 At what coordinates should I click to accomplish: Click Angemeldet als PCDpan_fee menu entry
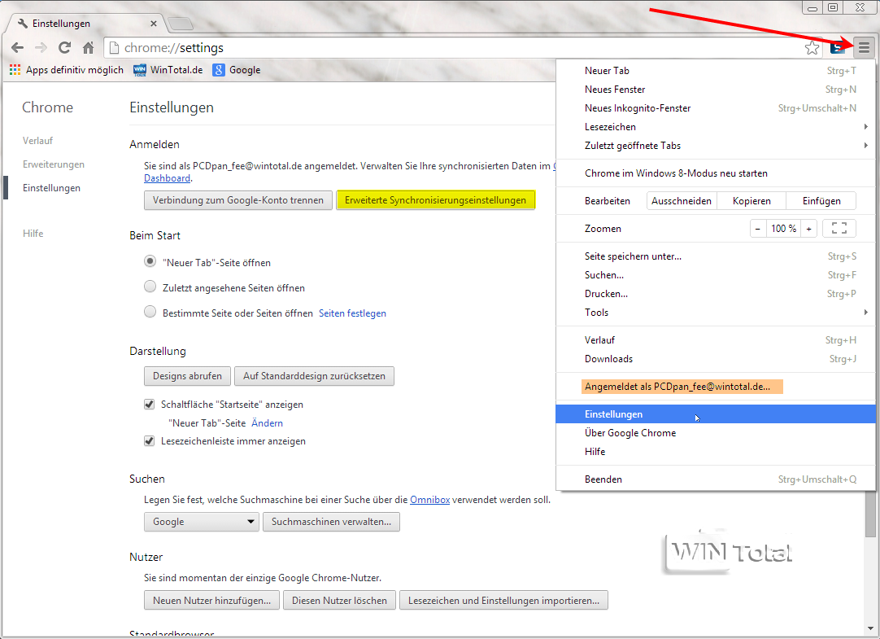[x=716, y=387]
